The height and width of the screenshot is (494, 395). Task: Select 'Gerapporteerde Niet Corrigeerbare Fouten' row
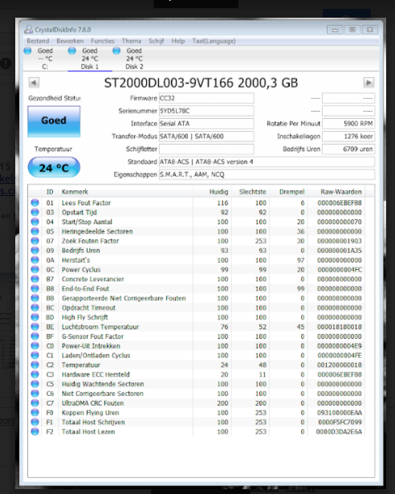pyautogui.click(x=197, y=298)
